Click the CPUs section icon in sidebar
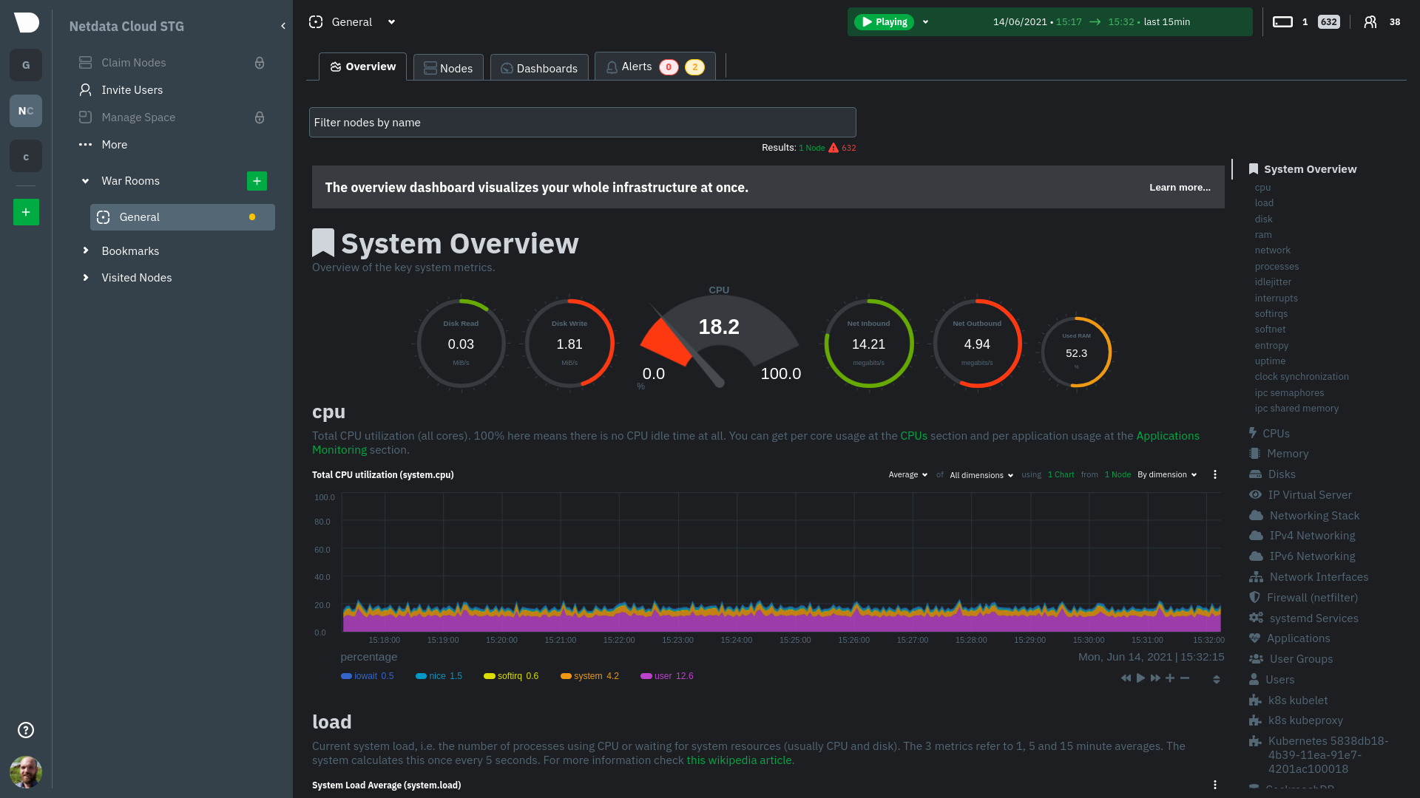The image size is (1420, 798). [1254, 432]
